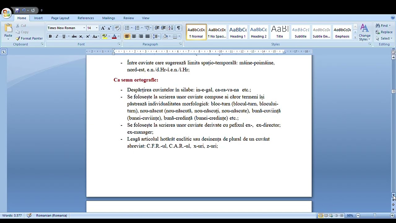This screenshot has width=396, height=223.
Task: Zoom out with the minus button
Action: [358, 216]
